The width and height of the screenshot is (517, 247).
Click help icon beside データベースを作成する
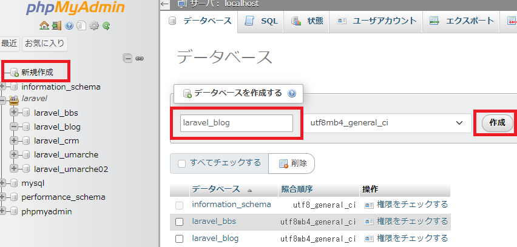(x=291, y=94)
